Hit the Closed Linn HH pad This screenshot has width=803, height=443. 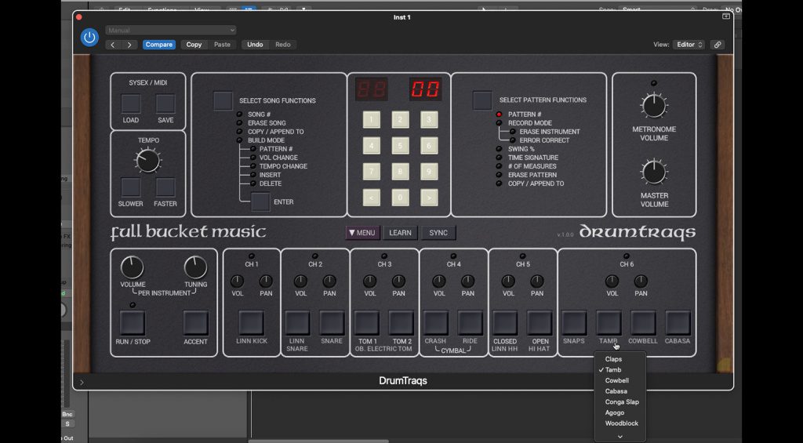[505, 323]
